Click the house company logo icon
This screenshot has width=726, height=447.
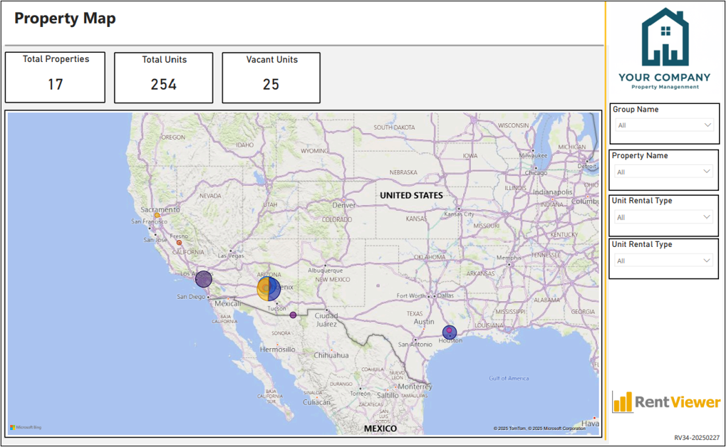click(665, 37)
